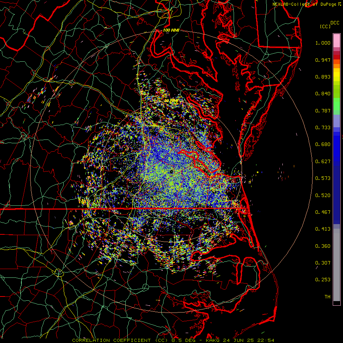Click the 100 NMI range ring label
The height and width of the screenshot is (343, 343).
171,30
